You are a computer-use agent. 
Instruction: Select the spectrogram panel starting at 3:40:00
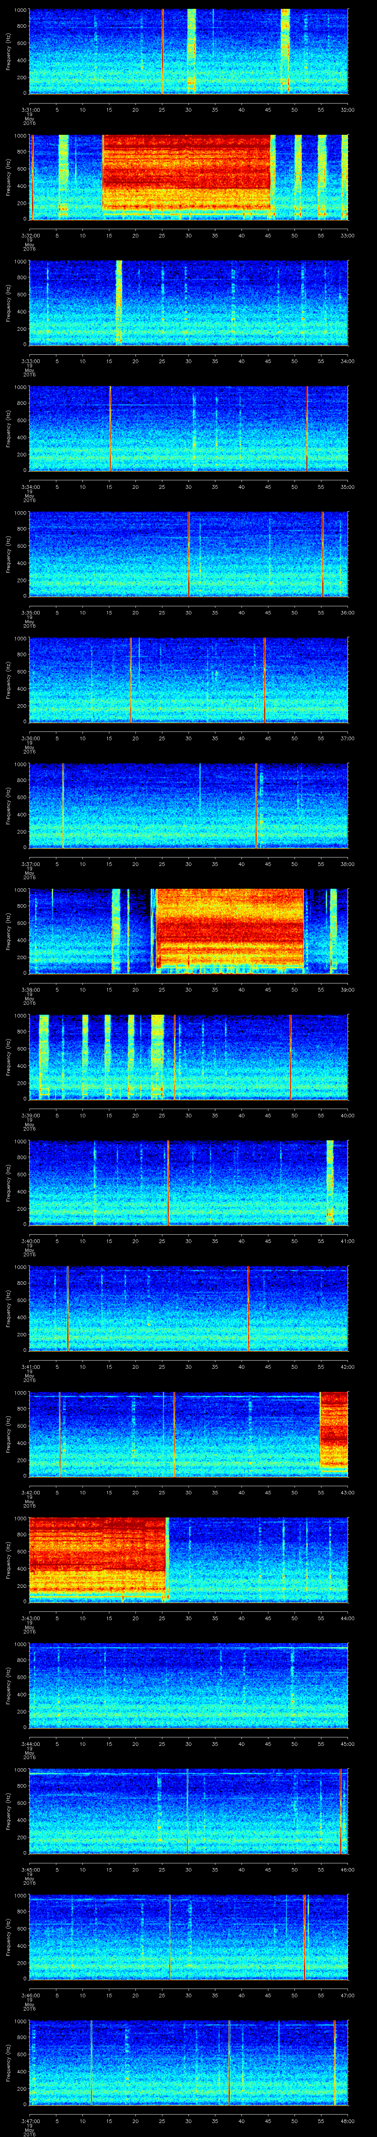tap(189, 1183)
